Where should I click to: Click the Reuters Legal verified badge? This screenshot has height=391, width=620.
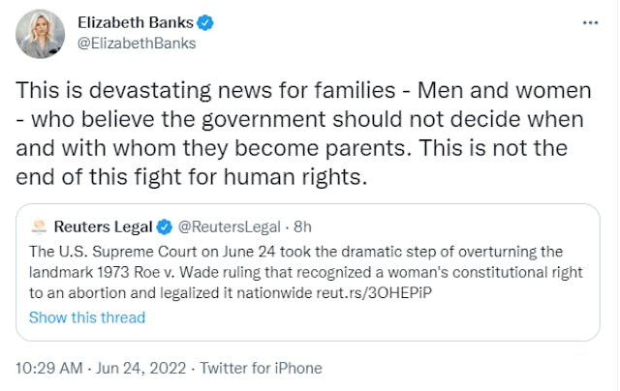[165, 227]
